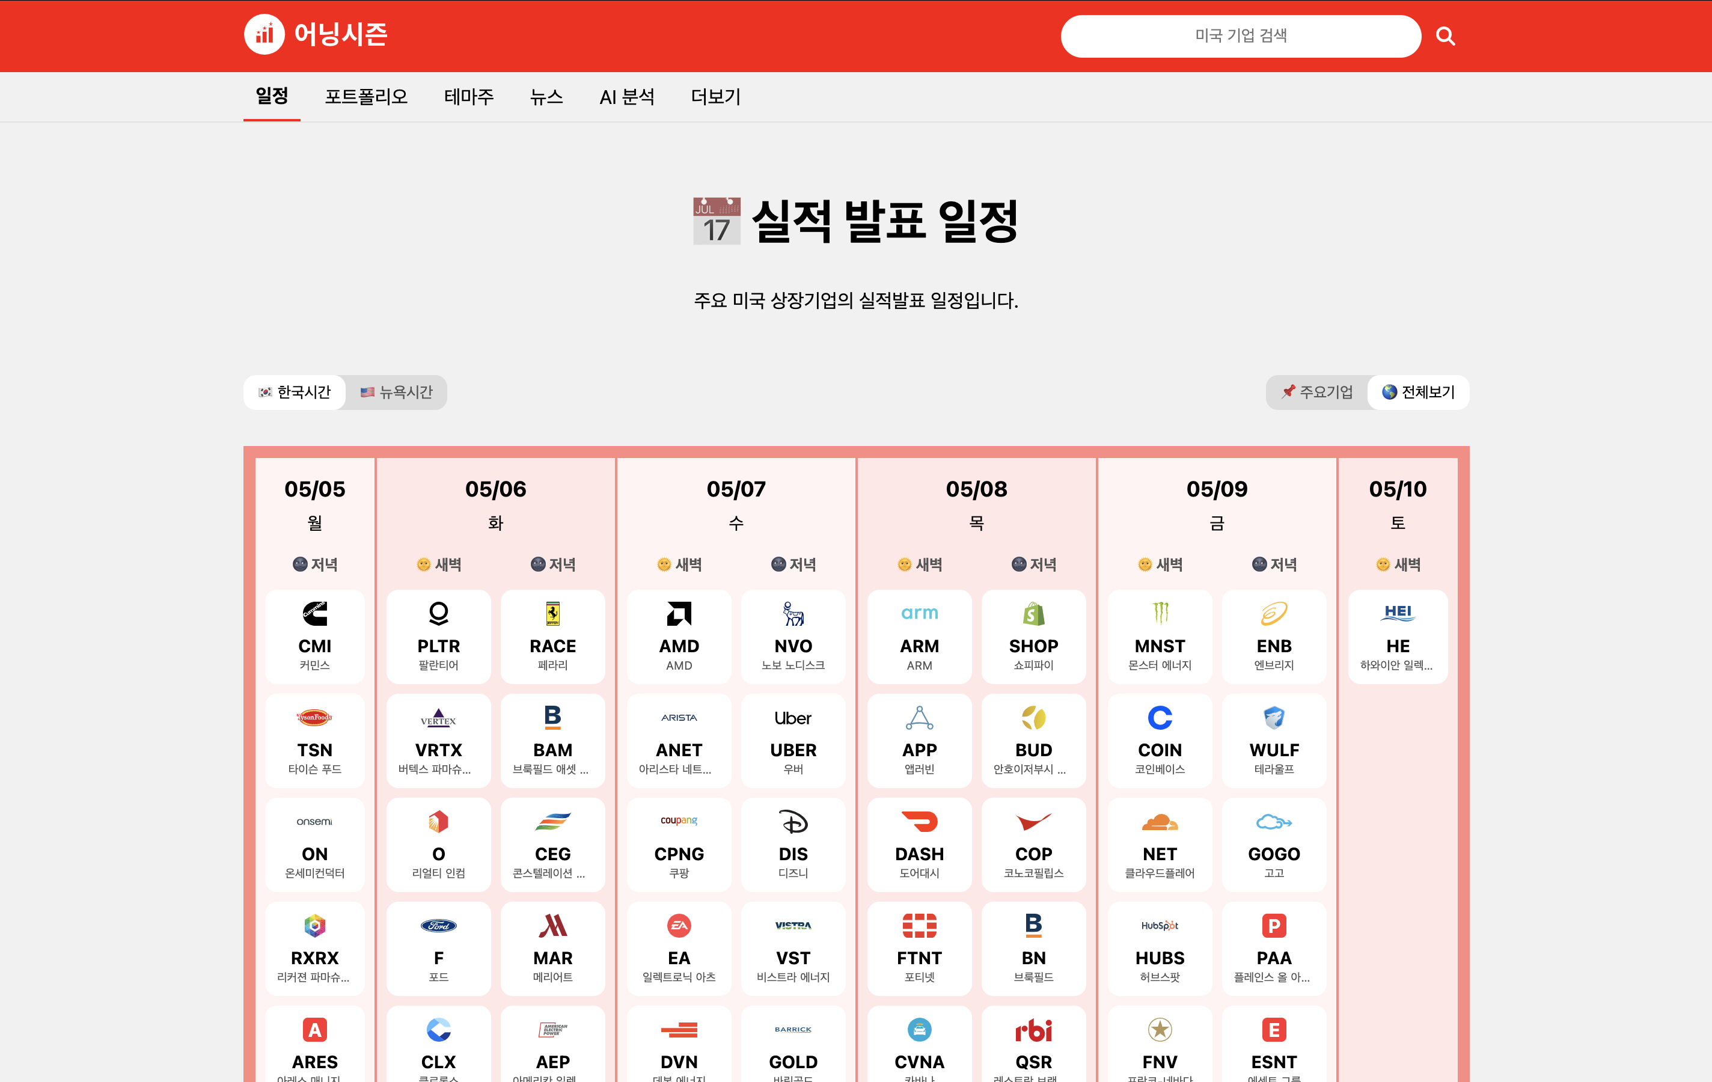Screen dimensions: 1712x1082
Task: Select the 전체보기 view option
Action: tap(1419, 392)
